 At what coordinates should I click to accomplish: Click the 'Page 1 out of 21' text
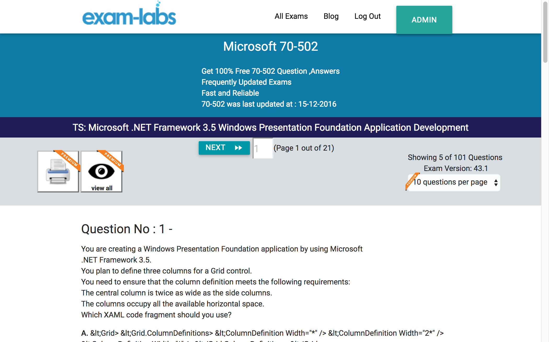click(x=304, y=148)
